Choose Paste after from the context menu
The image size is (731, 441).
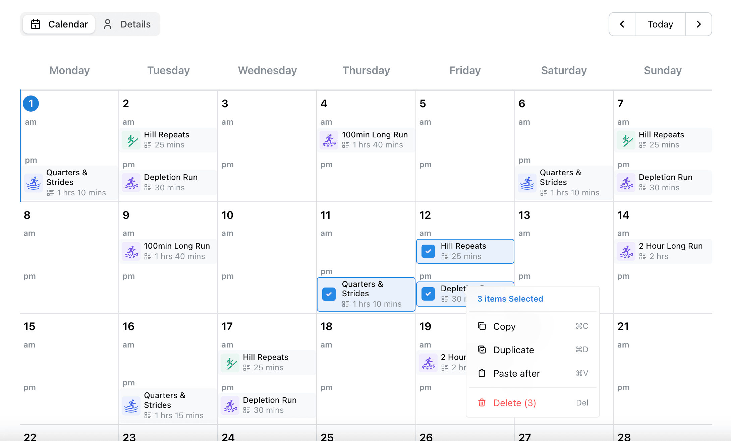pos(516,373)
